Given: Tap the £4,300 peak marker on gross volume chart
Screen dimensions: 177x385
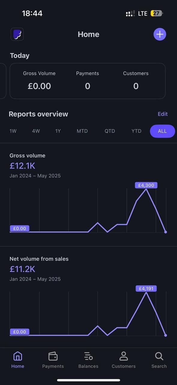Looking at the screenshot, I should pyautogui.click(x=146, y=185).
